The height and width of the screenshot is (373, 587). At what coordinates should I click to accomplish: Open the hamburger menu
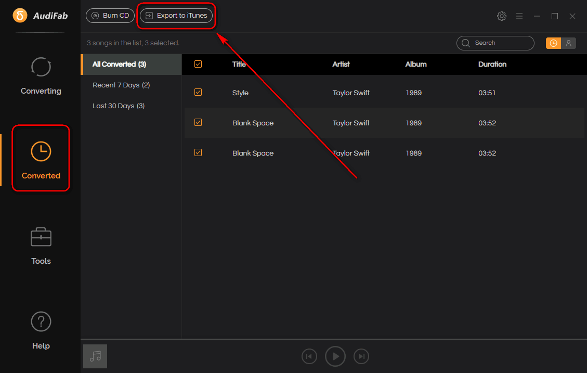(x=519, y=16)
